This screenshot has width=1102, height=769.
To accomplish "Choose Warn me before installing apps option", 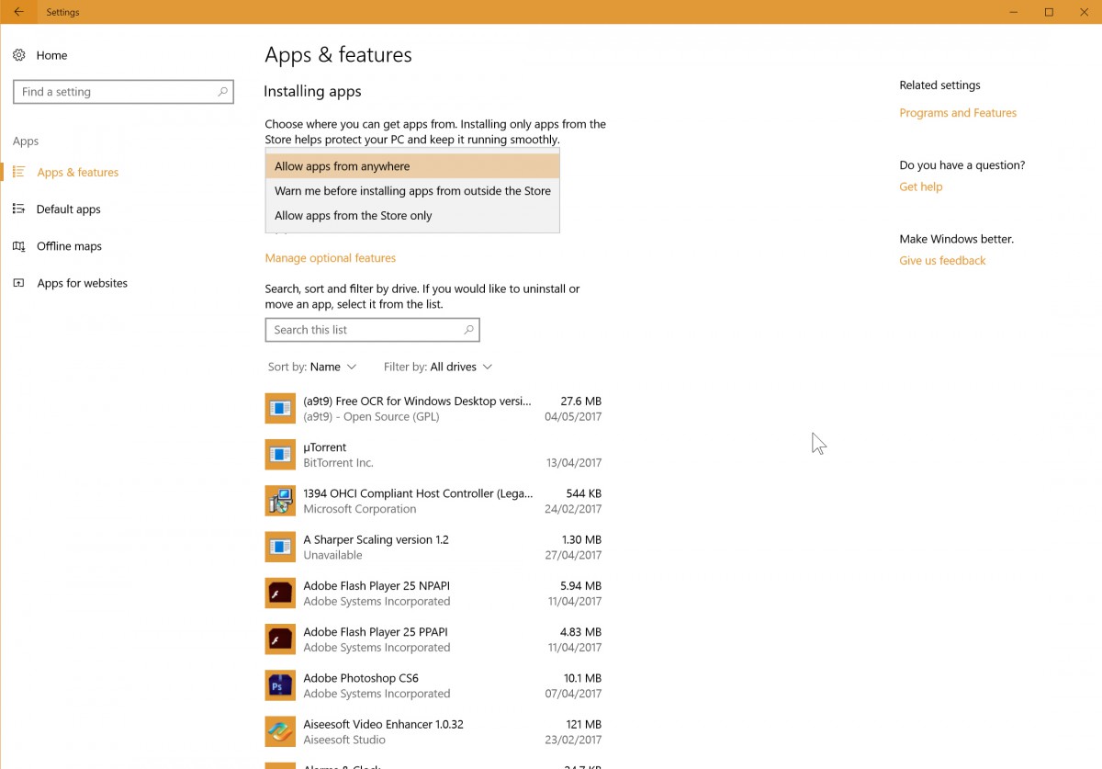I will tap(411, 191).
